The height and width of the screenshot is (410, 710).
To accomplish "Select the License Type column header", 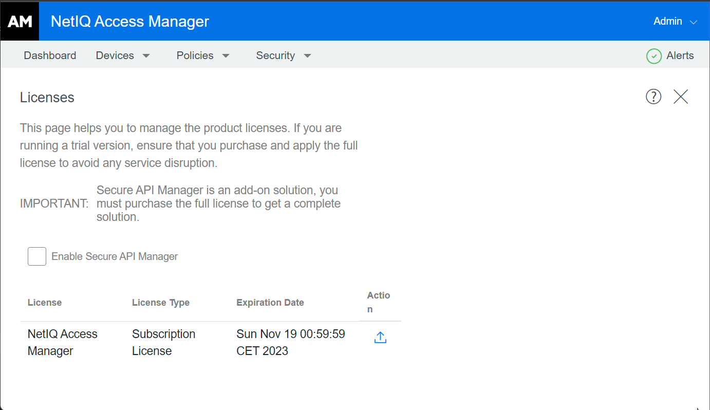I will click(x=160, y=302).
